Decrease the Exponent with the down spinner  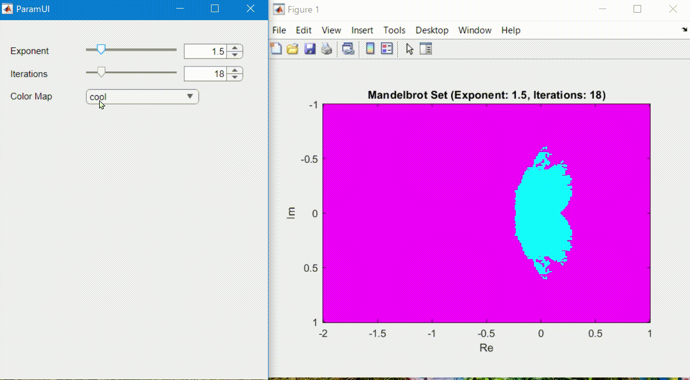coord(235,54)
